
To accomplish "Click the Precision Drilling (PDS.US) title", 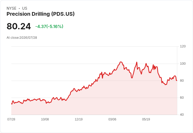I will 40,14.
